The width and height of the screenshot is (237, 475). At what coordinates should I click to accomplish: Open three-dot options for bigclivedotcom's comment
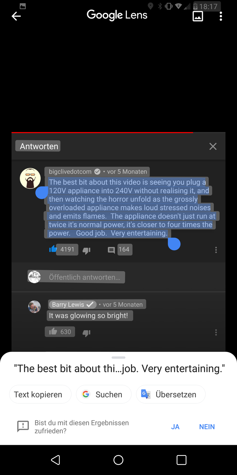point(216,250)
